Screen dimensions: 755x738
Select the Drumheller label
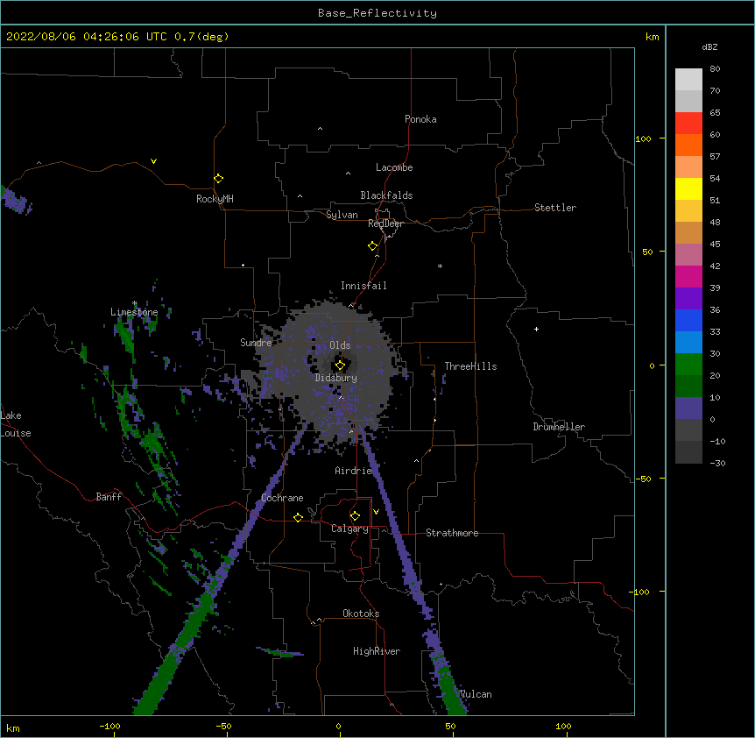559,427
